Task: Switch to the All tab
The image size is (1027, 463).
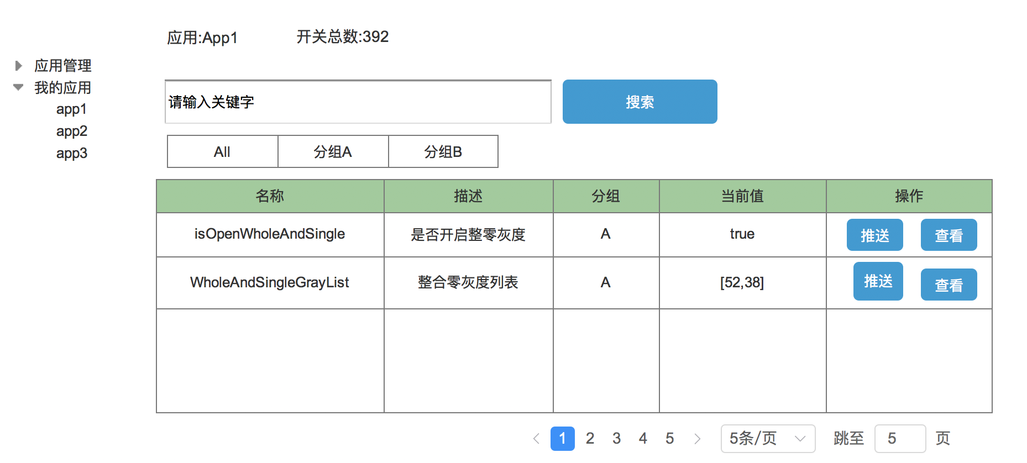Action: click(223, 151)
